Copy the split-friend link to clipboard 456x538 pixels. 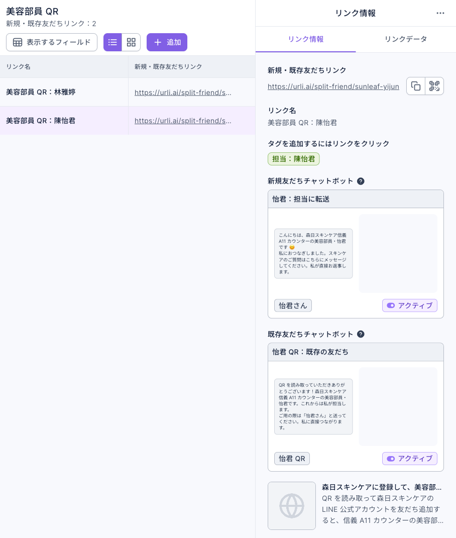416,86
